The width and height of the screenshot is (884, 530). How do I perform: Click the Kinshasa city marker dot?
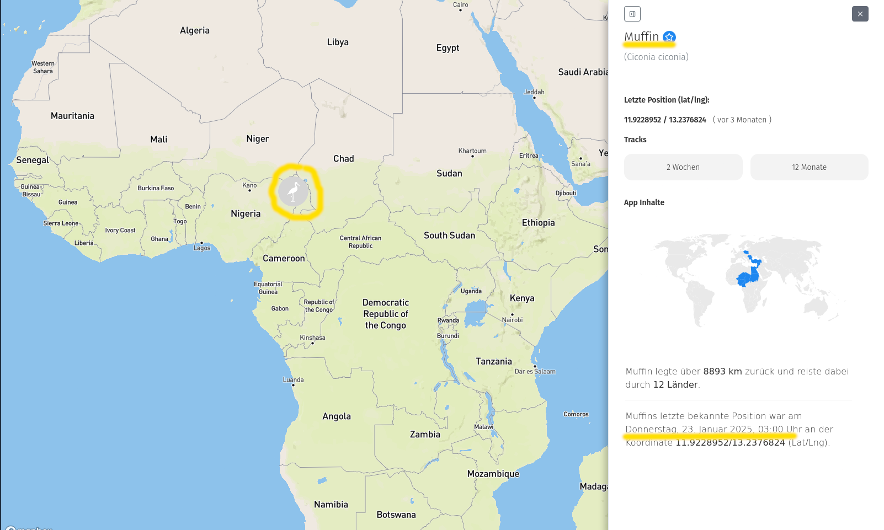312,343
